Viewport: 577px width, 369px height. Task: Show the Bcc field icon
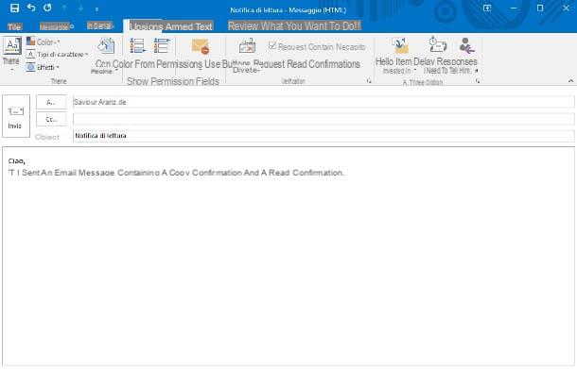coord(137,46)
